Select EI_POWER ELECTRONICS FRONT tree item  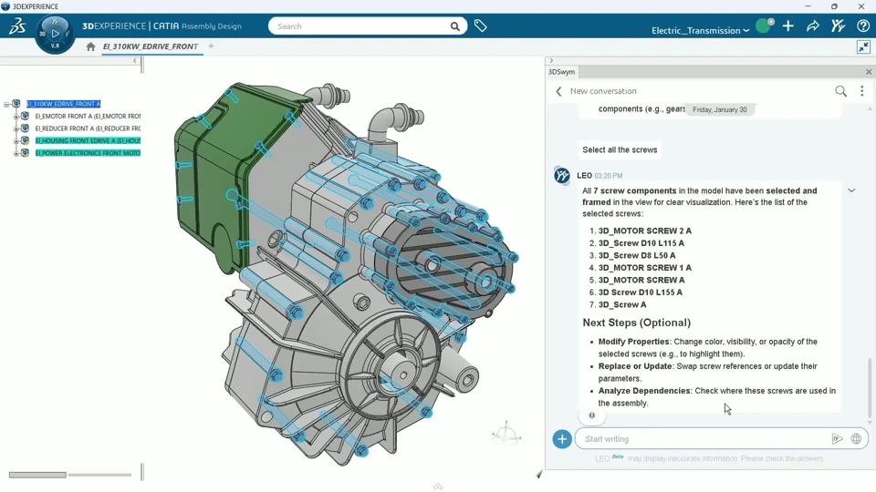[88, 153]
